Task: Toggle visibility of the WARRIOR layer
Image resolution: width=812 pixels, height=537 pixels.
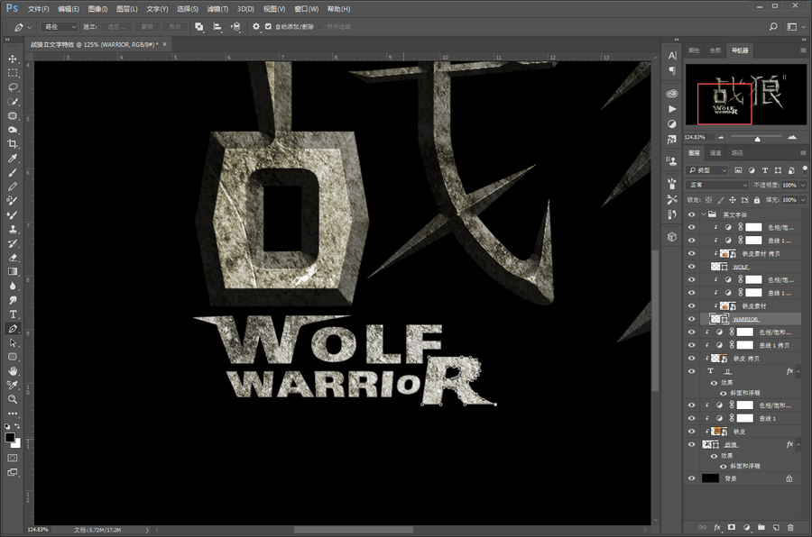Action: pos(692,319)
